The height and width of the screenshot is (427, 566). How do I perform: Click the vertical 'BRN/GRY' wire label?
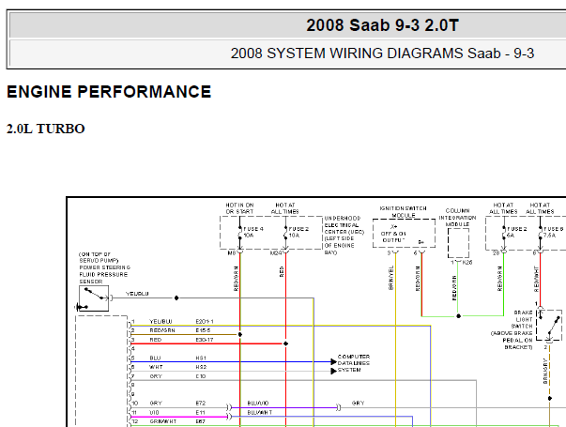545,371
